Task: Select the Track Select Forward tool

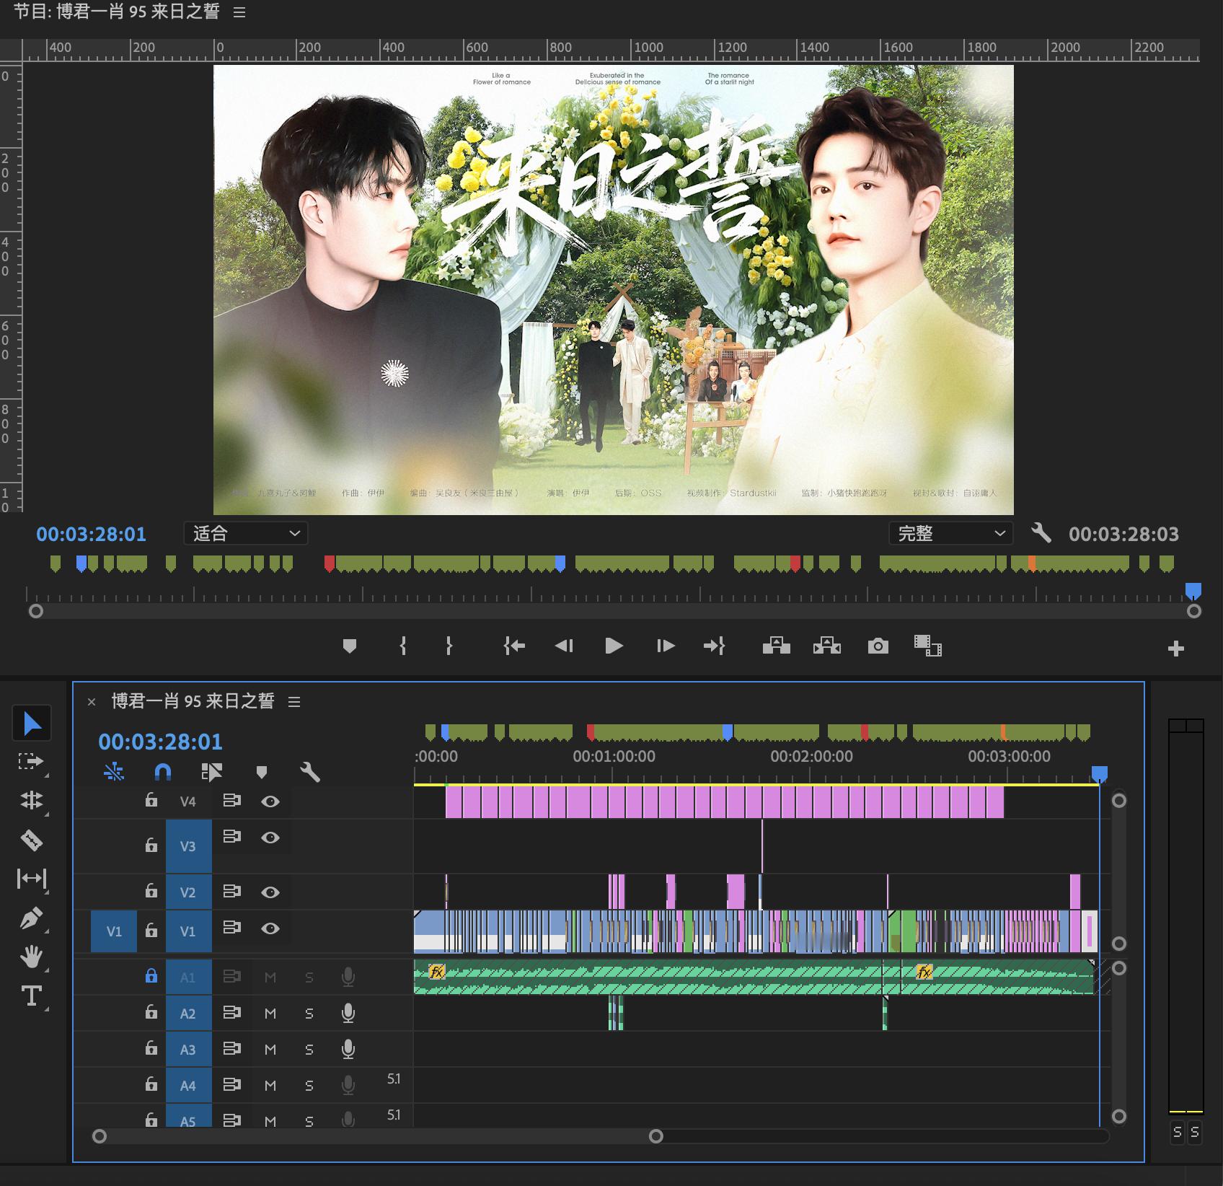Action: tap(30, 761)
